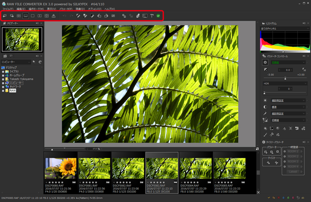Select the combination preview-and-thumbnail view mode

26,16
